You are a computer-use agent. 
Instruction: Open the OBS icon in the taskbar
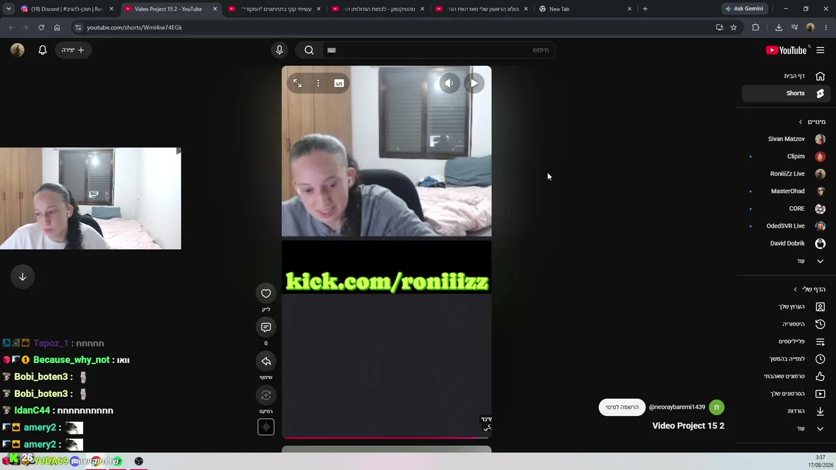(x=138, y=462)
